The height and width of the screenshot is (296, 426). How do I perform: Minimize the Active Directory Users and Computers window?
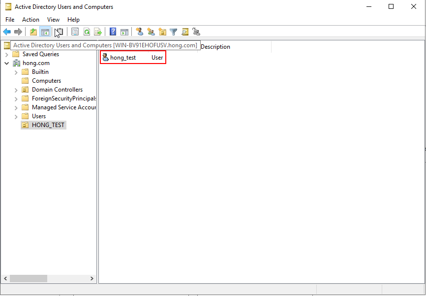[x=368, y=6]
